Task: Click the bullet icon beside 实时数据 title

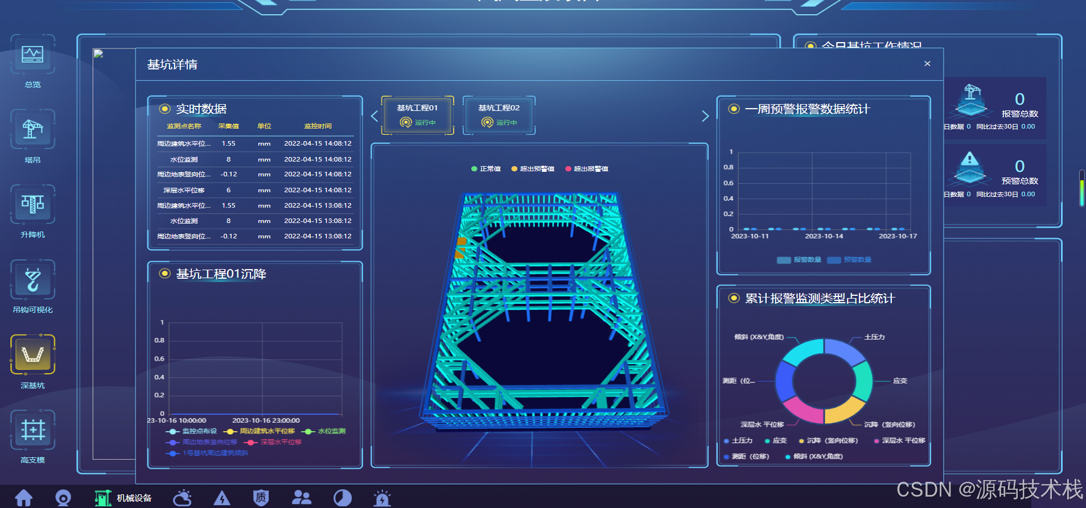Action: click(164, 109)
